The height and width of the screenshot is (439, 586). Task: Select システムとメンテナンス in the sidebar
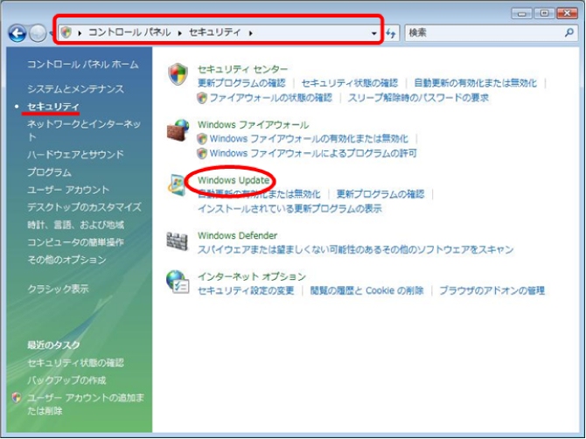tap(75, 89)
